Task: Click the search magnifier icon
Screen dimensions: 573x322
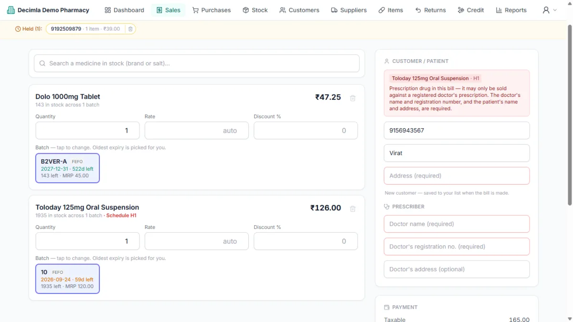Action: tap(42, 63)
